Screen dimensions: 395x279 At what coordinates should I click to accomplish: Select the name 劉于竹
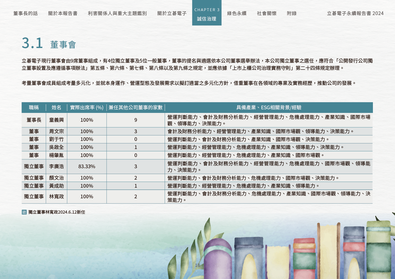pyautogui.click(x=56, y=139)
